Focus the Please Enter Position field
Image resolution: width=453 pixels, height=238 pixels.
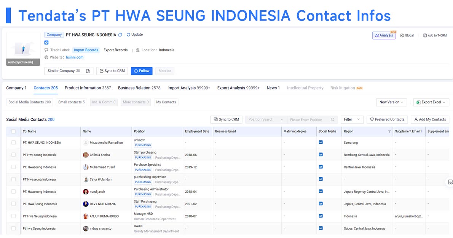tap(309, 120)
